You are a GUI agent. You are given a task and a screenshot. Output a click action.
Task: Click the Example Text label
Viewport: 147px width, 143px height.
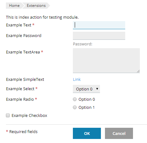point(19,25)
